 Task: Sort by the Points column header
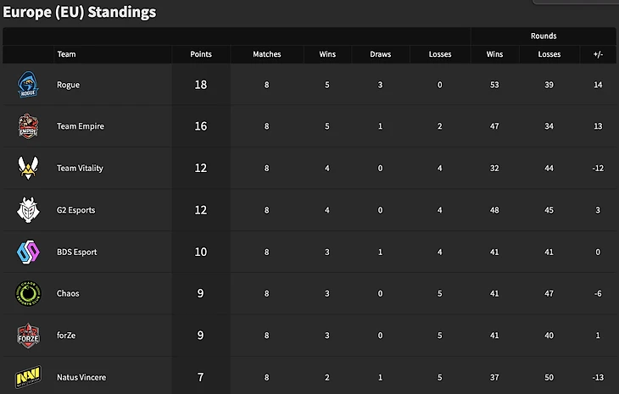click(200, 54)
